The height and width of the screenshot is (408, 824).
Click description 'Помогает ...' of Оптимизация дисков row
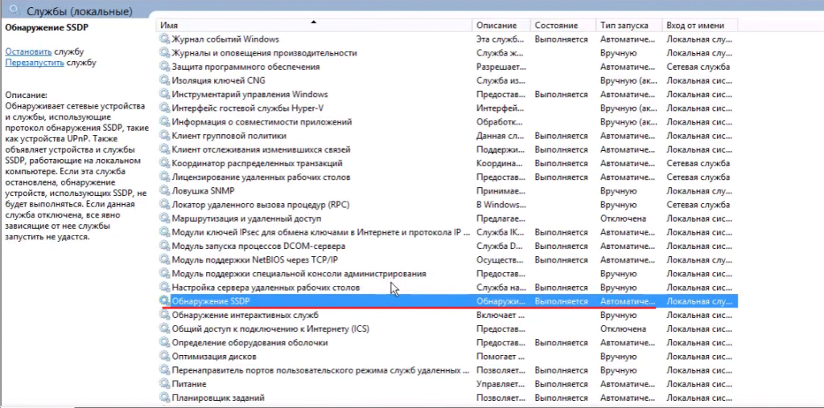(x=499, y=356)
